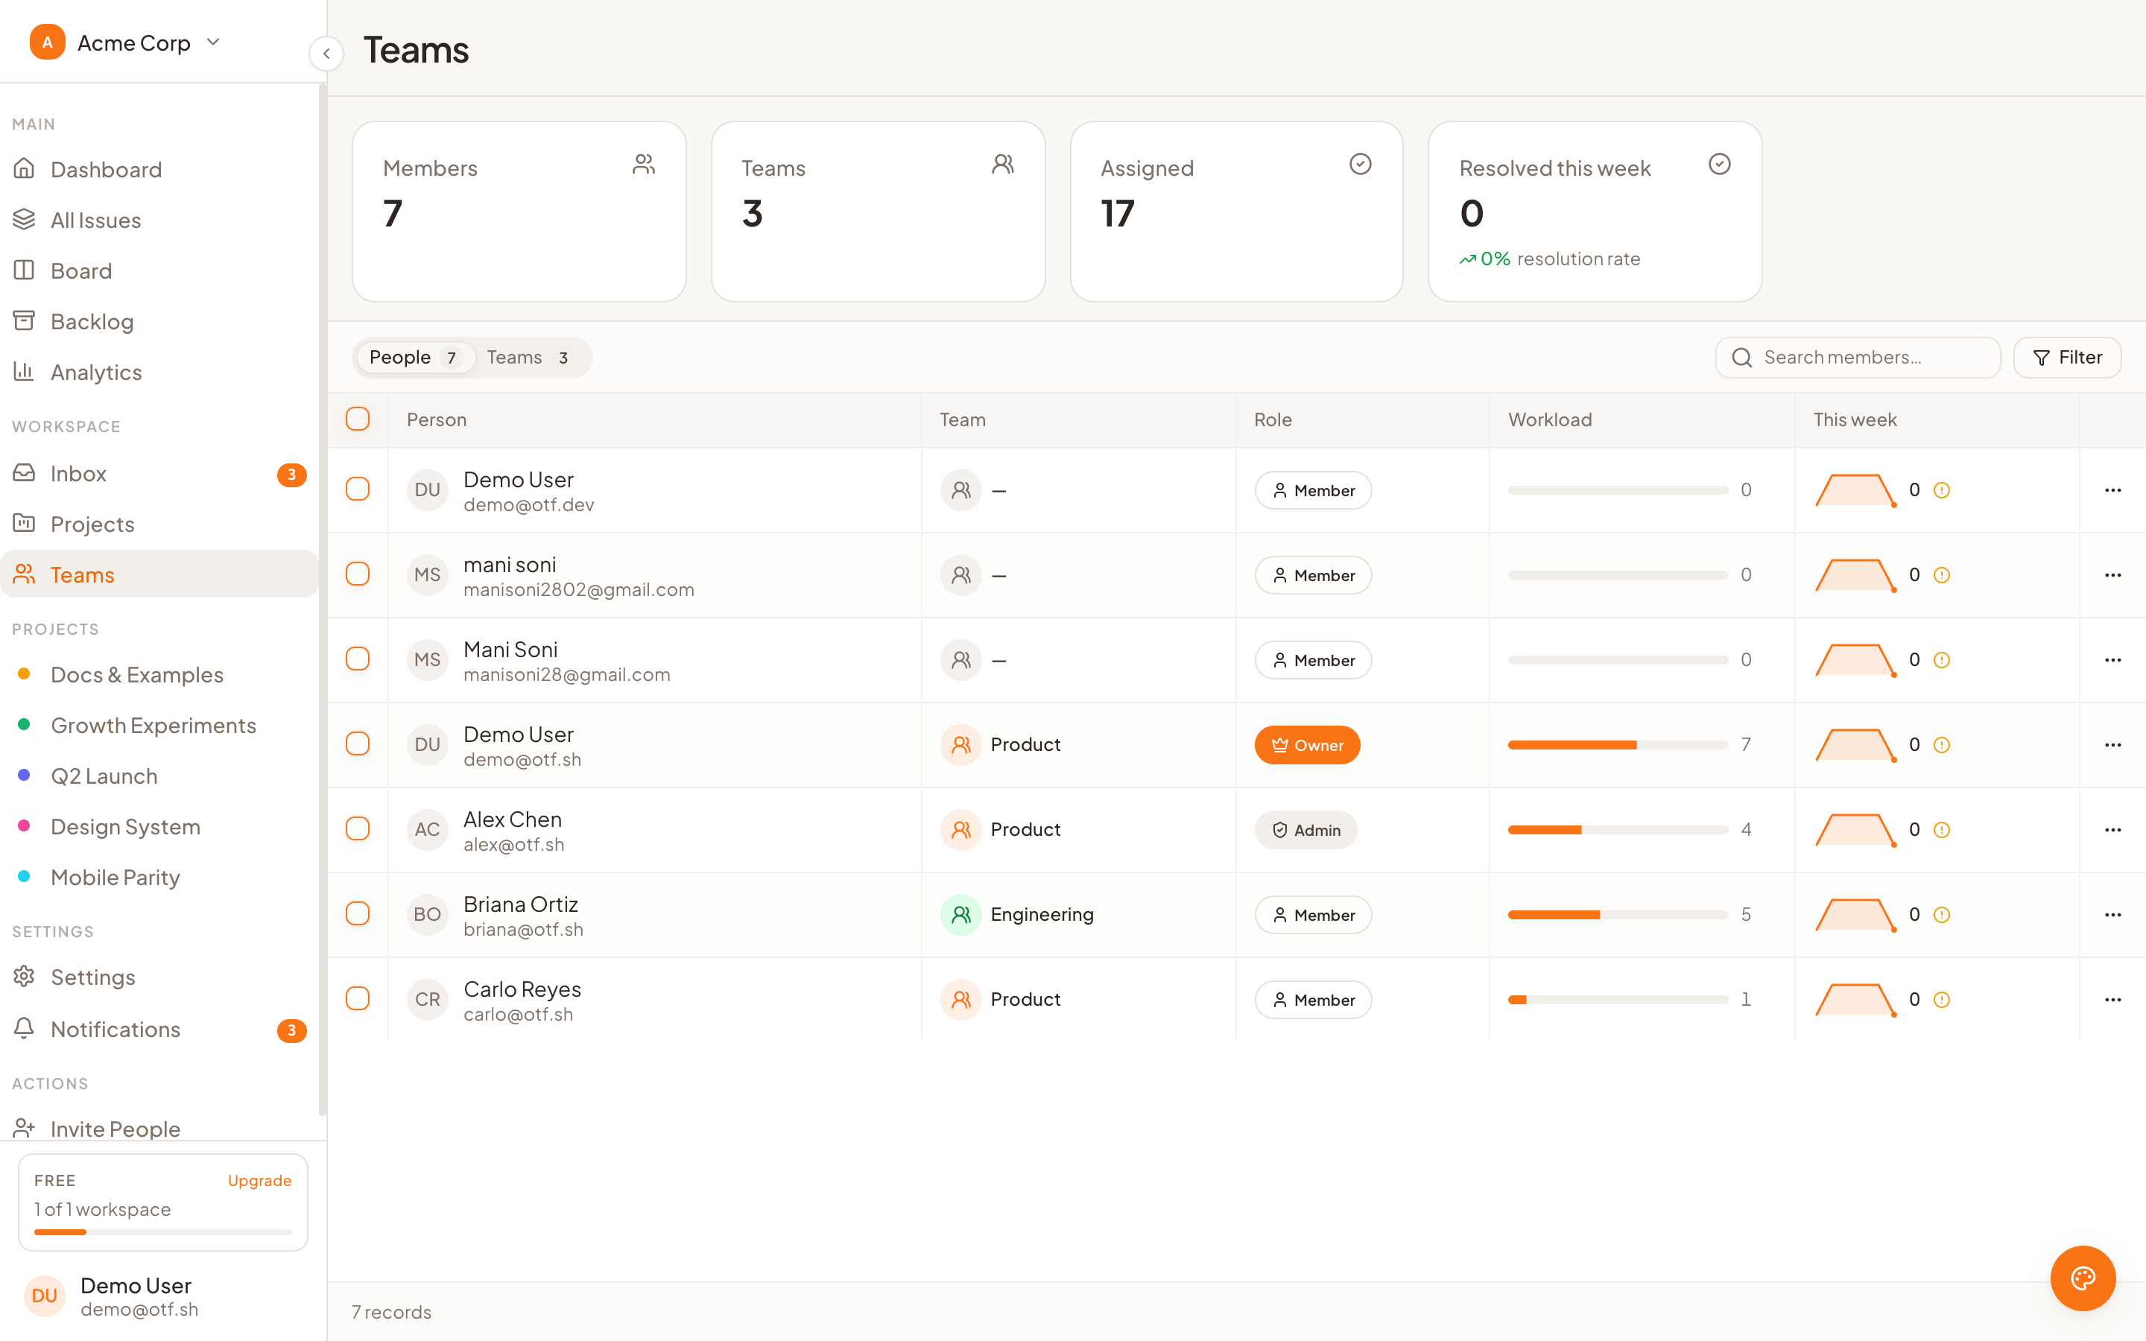
Task: Click the Inbox tray icon
Action: (x=24, y=473)
